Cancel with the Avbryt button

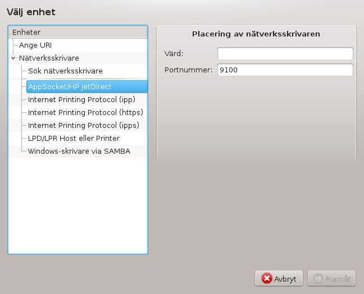(279, 278)
